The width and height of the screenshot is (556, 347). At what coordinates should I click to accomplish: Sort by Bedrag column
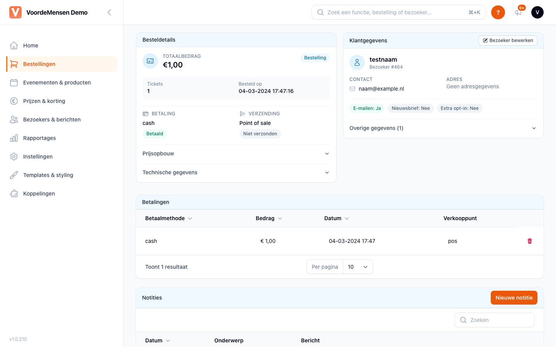pos(269,218)
